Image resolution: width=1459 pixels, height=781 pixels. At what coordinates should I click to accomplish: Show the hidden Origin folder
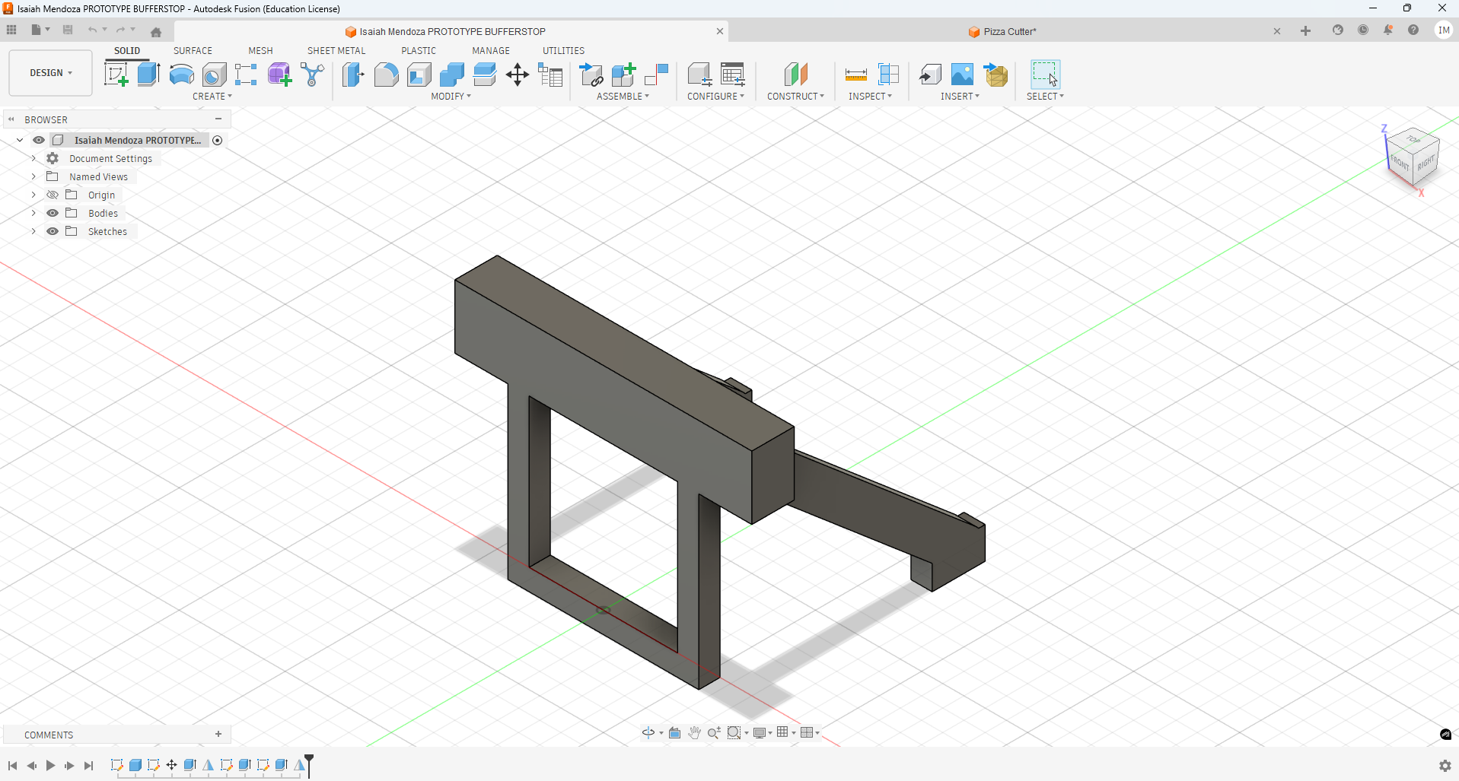(x=53, y=195)
